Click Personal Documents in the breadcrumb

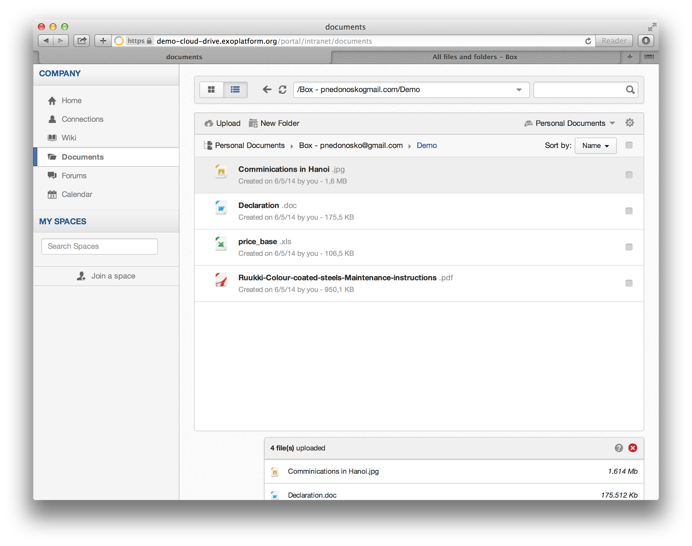coord(250,145)
